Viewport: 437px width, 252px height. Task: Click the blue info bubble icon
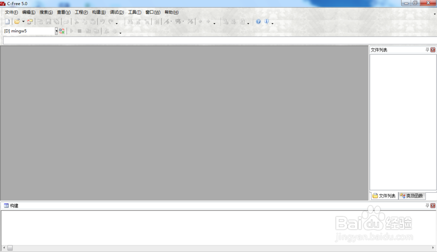click(x=267, y=21)
